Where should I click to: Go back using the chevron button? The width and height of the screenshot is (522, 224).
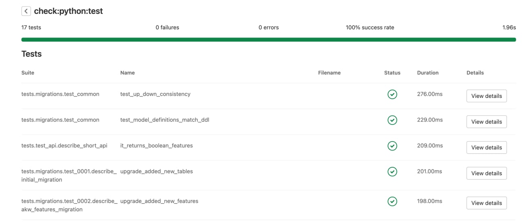click(26, 11)
